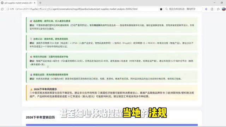This screenshot has width=226, height=127.
Task: Restore the browser window size
Action: (x=222, y=3)
